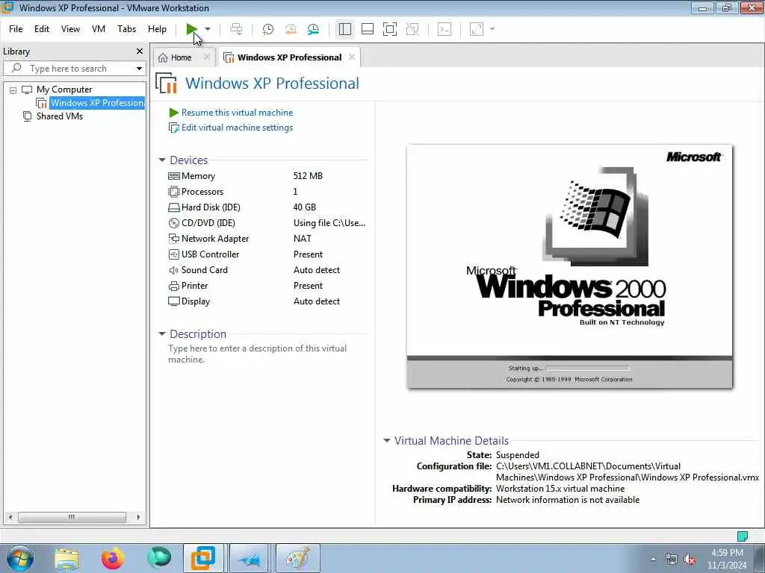
Task: Click the library scroll left arrow
Action: point(10,517)
